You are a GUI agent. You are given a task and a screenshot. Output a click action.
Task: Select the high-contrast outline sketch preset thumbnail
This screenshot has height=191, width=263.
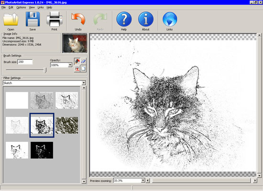17,150
